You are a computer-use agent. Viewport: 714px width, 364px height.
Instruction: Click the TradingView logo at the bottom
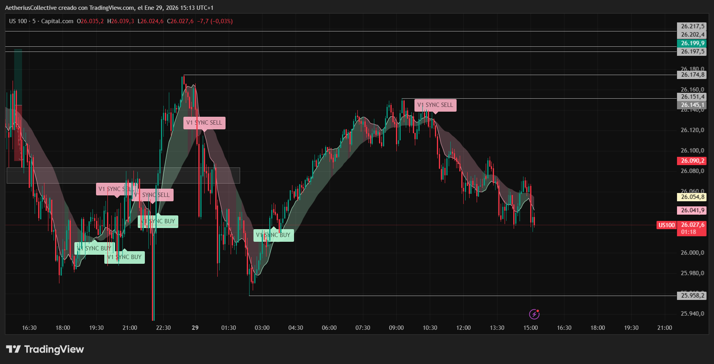45,349
